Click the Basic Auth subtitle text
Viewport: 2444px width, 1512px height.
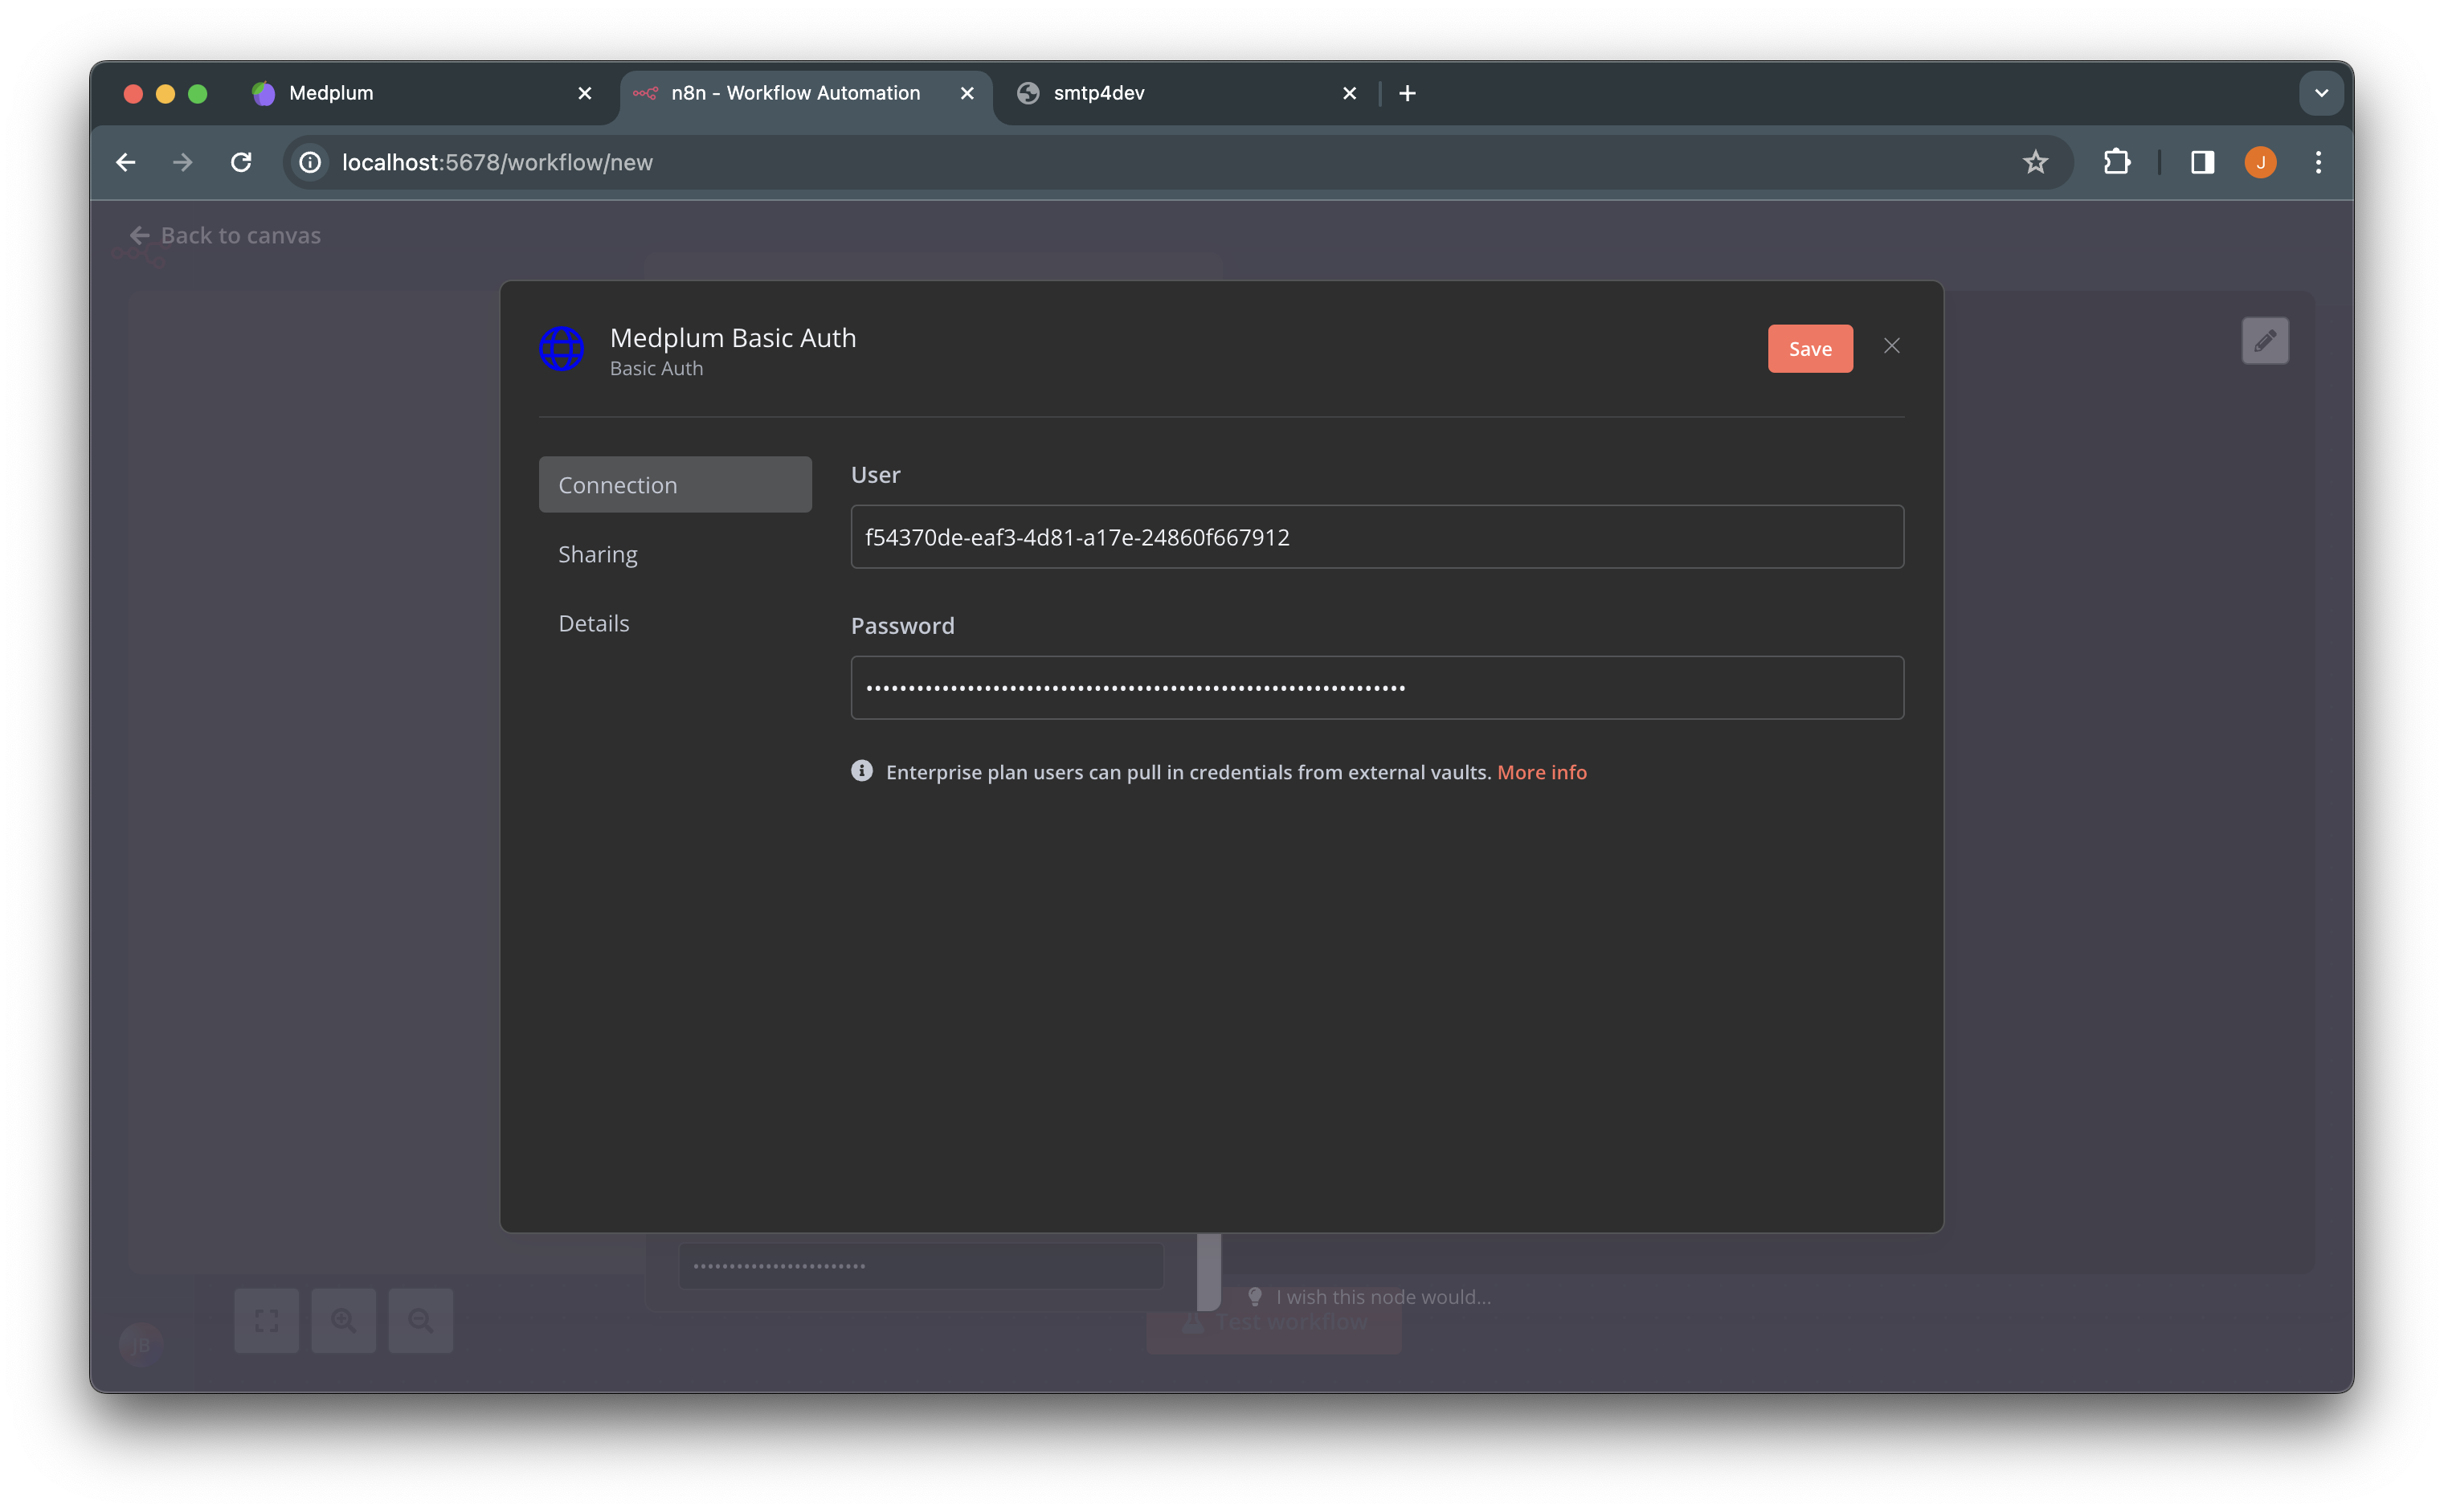tap(656, 368)
